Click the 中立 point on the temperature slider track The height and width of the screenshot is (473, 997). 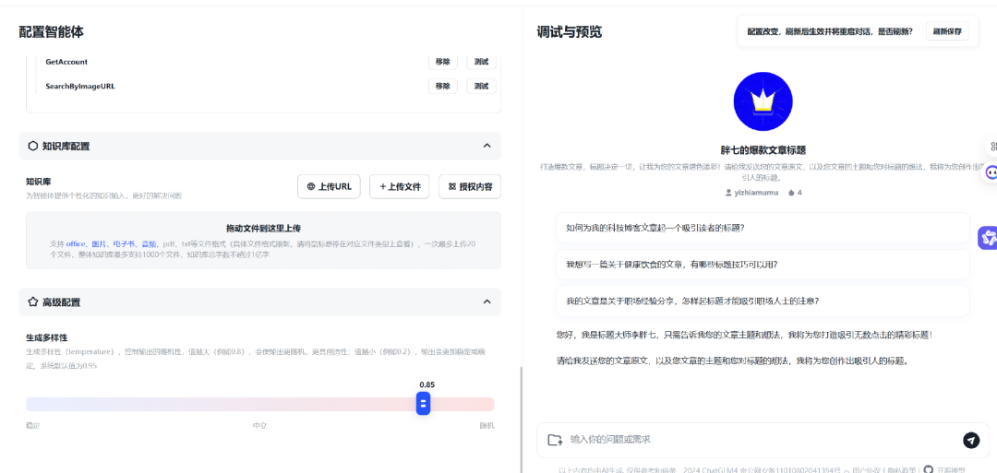click(x=260, y=404)
